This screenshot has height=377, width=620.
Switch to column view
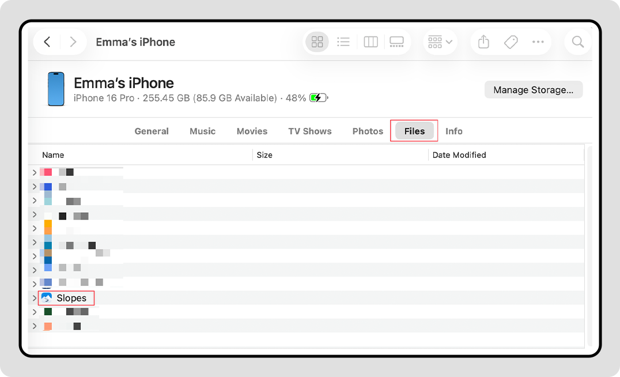coord(371,42)
